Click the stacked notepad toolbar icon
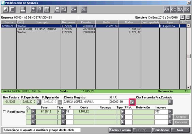 coord(57,9)
